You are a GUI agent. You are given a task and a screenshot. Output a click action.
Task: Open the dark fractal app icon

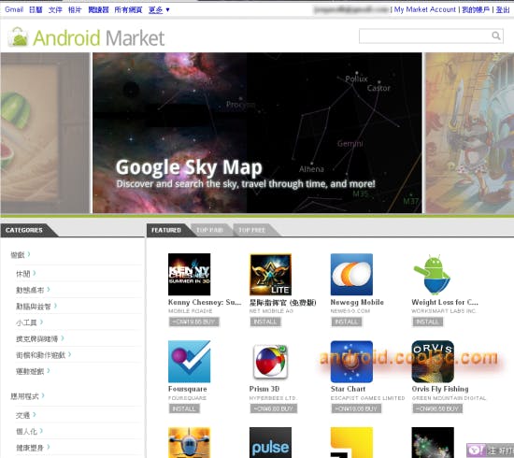pyautogui.click(x=433, y=443)
